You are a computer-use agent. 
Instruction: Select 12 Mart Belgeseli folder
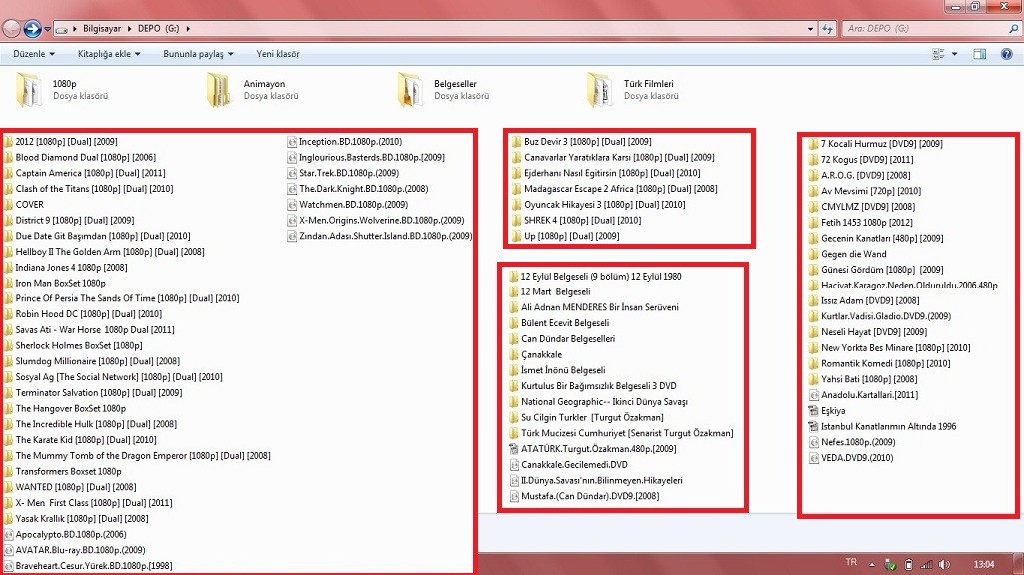[x=549, y=291]
